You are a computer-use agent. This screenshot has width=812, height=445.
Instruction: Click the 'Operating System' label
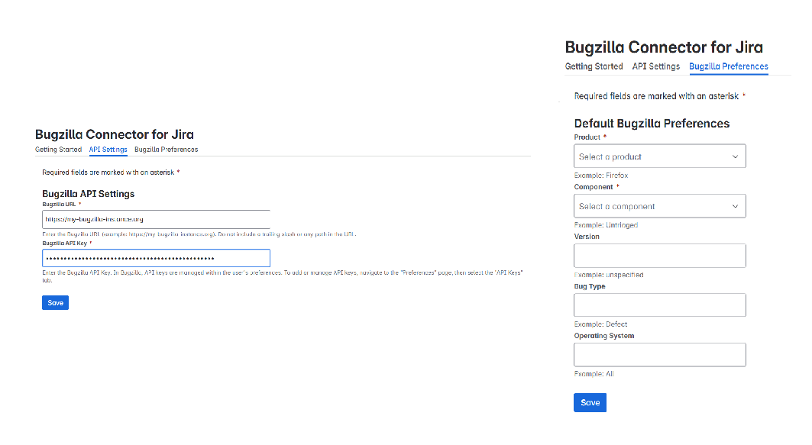coord(603,336)
